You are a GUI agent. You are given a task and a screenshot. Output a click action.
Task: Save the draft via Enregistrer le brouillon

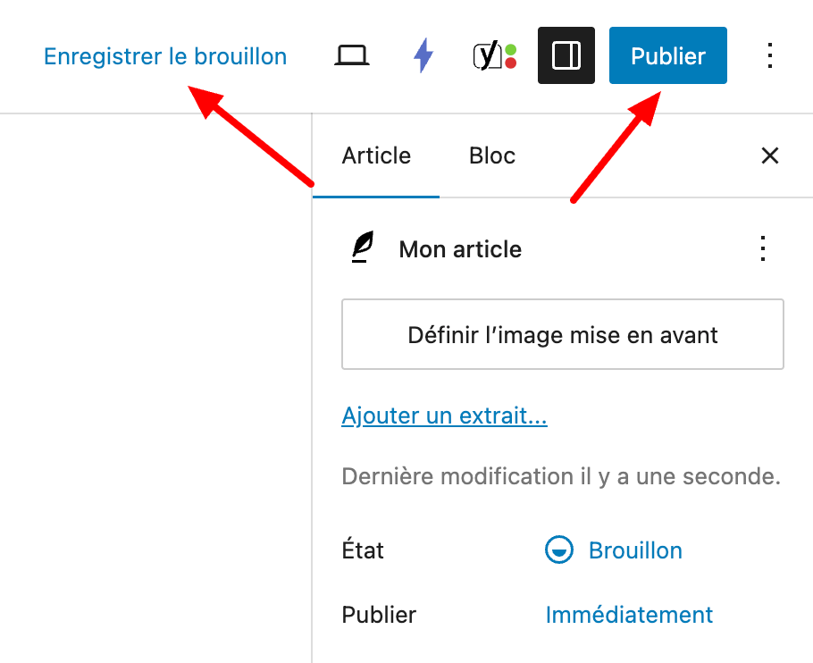(x=164, y=55)
